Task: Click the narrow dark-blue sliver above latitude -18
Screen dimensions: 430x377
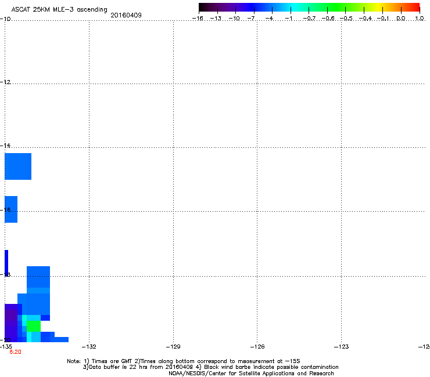Action: coord(6,263)
